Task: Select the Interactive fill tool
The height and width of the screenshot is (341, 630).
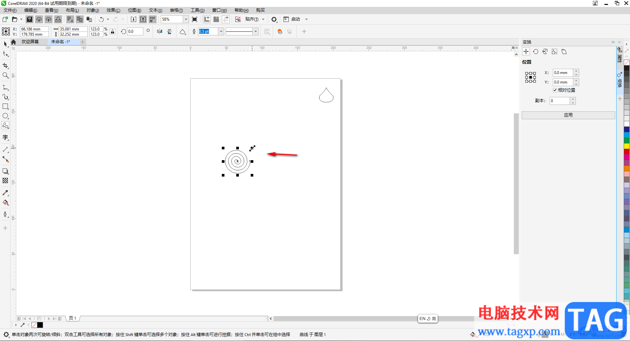Action: pos(5,202)
